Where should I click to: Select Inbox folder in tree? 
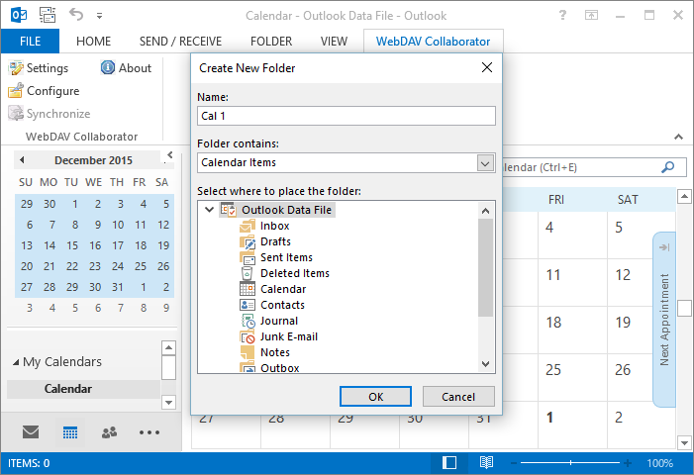(x=274, y=226)
